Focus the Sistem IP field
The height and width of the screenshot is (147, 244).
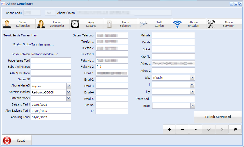coord(51,79)
